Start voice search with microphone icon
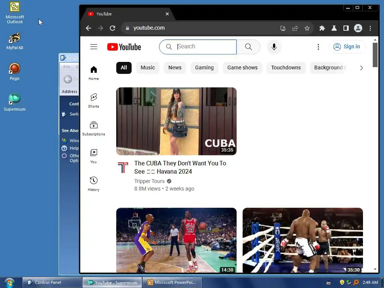384x288 pixels. pos(274,47)
